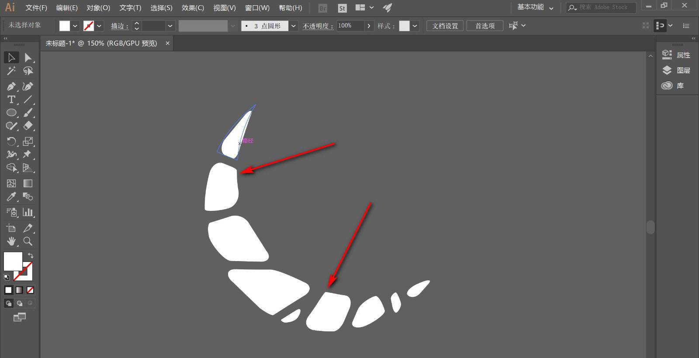Activate the Eyedropper tool
Viewport: 699px width, 358px height.
click(x=11, y=197)
